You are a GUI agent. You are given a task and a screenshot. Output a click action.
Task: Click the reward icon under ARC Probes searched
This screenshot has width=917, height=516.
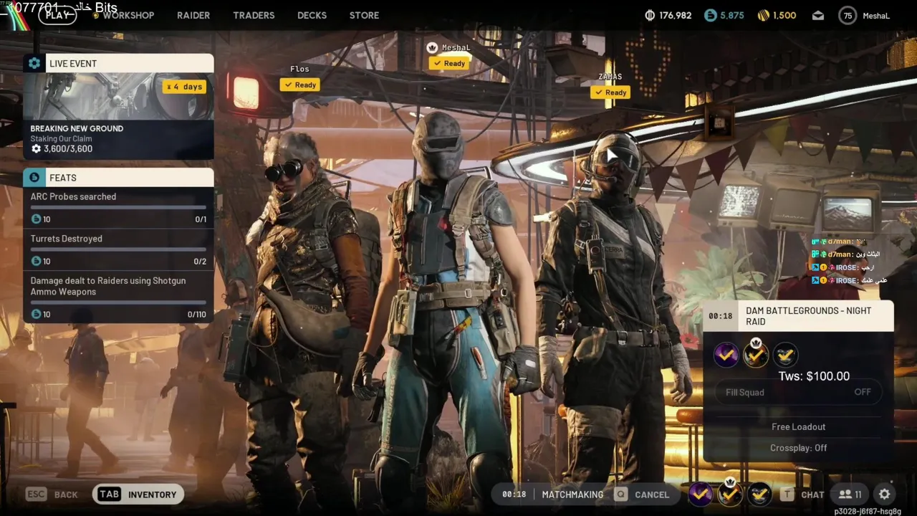[36, 219]
